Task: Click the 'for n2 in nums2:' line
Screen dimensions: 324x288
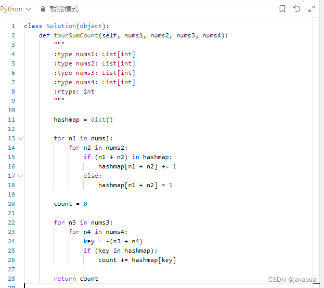Action: pyautogui.click(x=98, y=148)
